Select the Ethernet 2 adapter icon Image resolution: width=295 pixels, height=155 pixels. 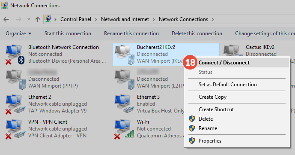click(15, 104)
